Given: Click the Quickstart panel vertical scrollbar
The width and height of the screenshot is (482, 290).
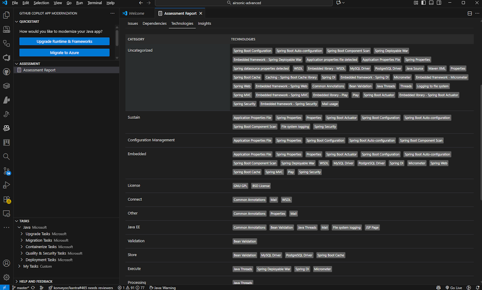Looking at the screenshot, I should [x=117, y=37].
